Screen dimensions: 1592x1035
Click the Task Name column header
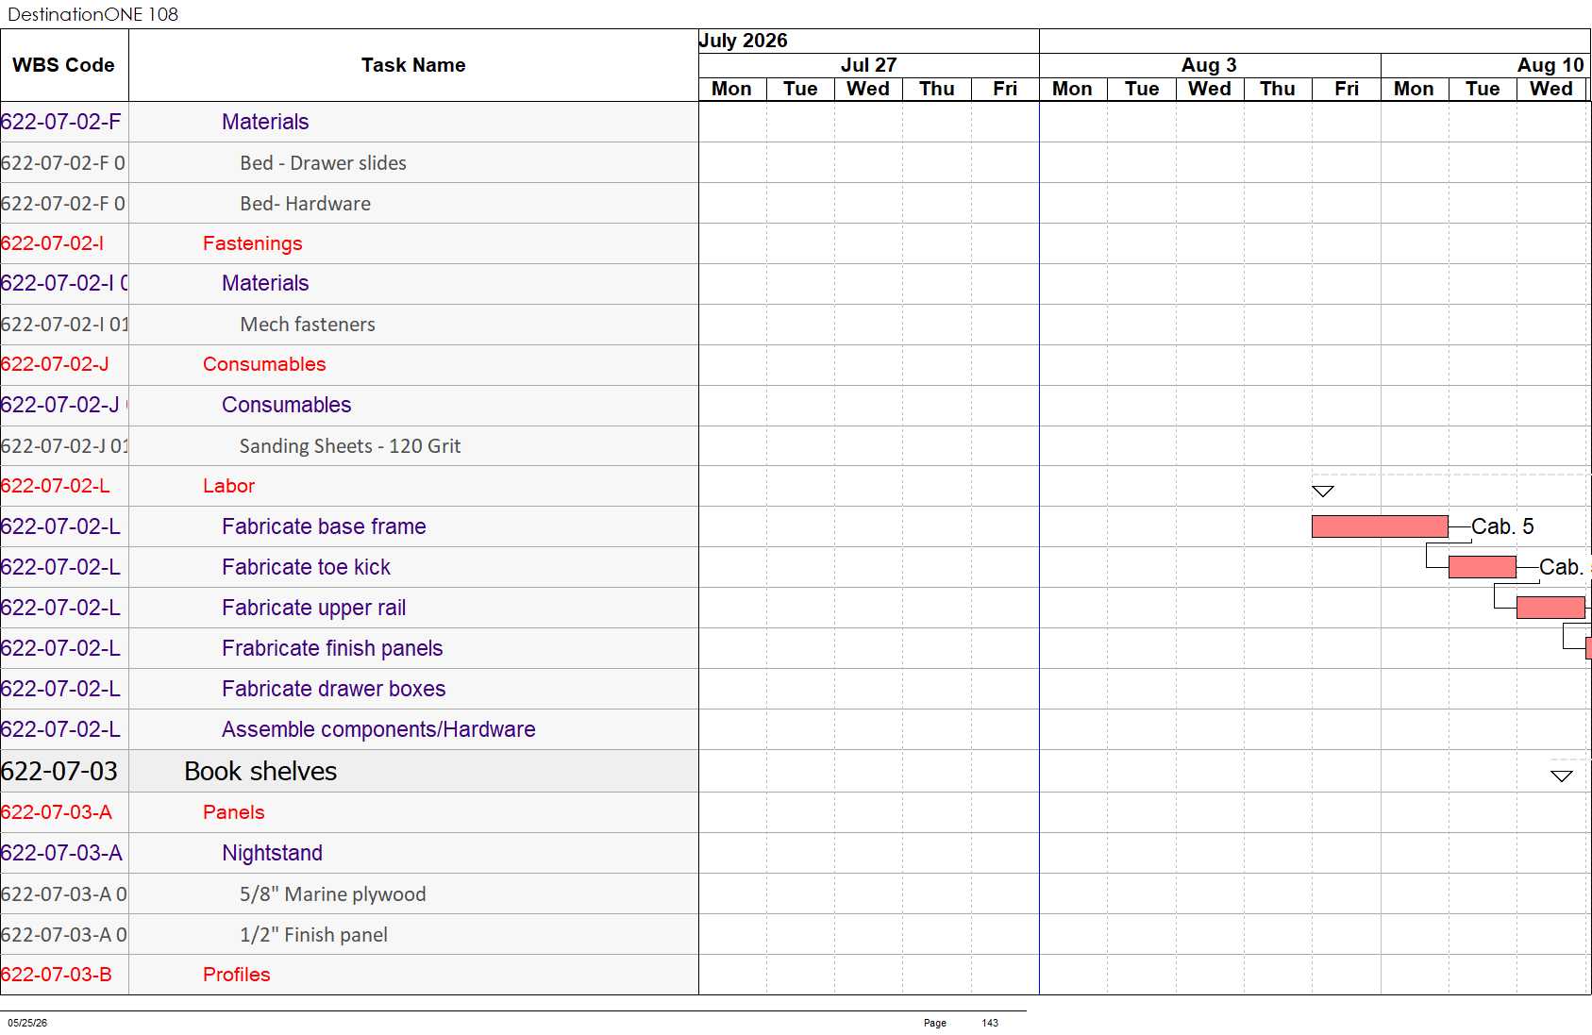point(413,65)
